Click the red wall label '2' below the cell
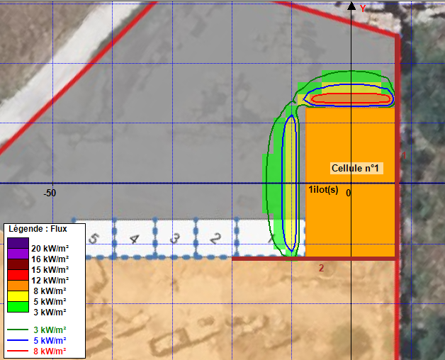This screenshot has width=445, height=360. click(x=321, y=268)
